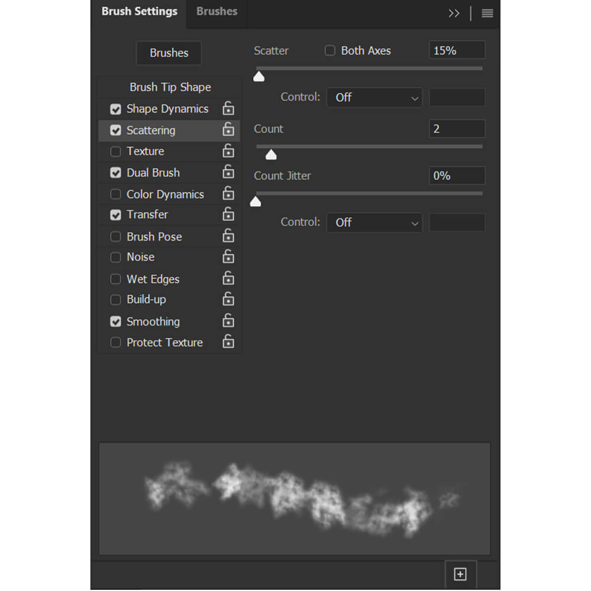Select the Transfer settings row
The height and width of the screenshot is (591, 591).
[169, 215]
